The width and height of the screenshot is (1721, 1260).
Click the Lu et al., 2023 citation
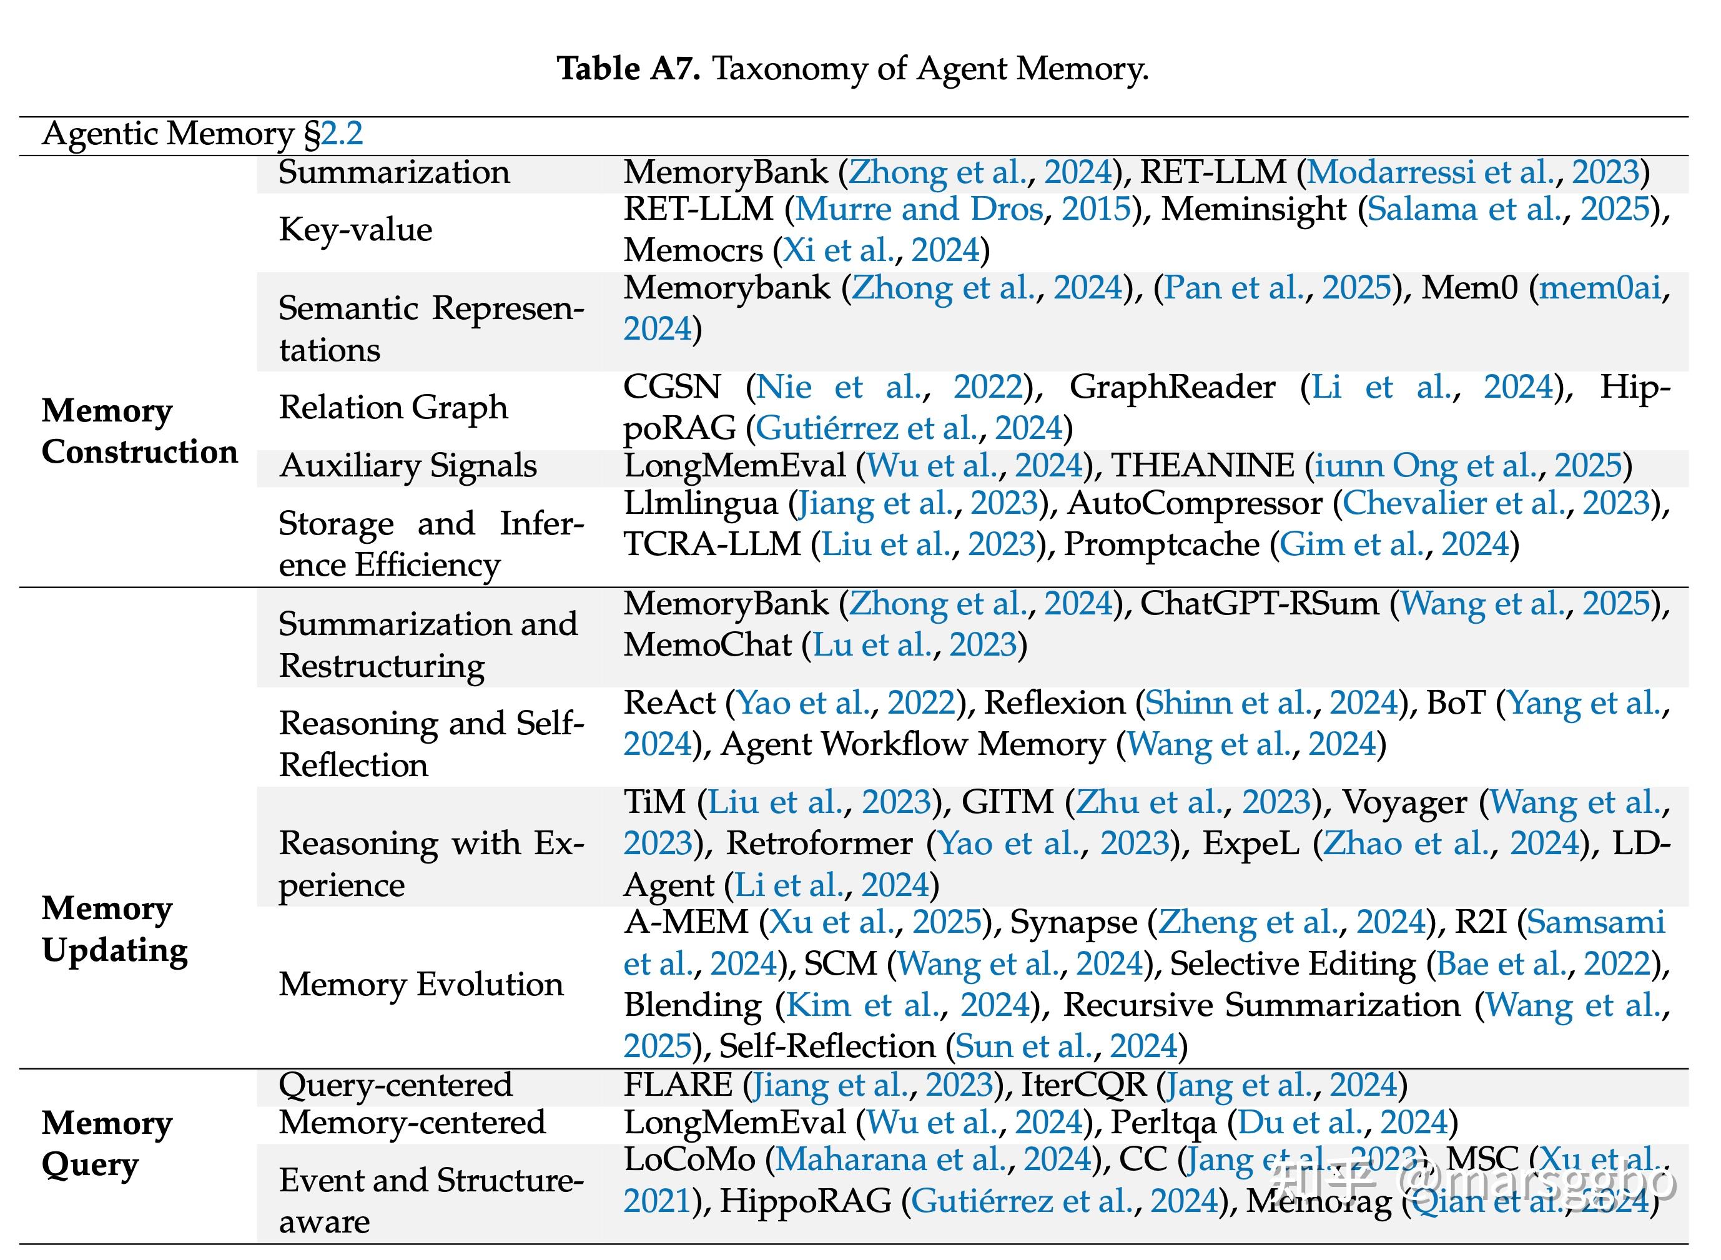tap(915, 645)
